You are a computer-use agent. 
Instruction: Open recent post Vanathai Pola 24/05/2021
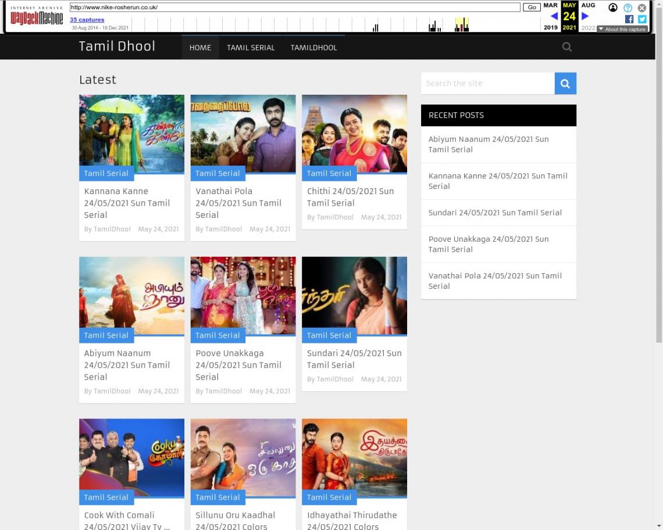(x=495, y=281)
